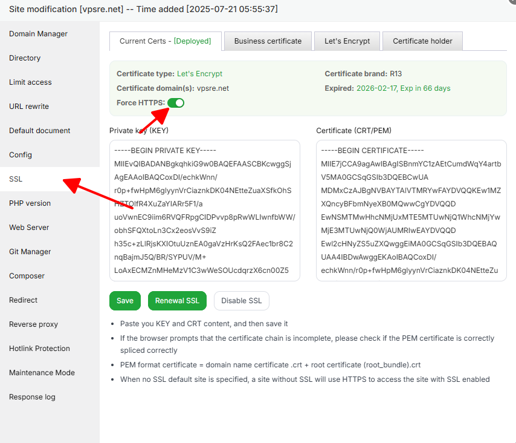Click the Current Certs tab
The width and height of the screenshot is (516, 443).
pyautogui.click(x=165, y=41)
